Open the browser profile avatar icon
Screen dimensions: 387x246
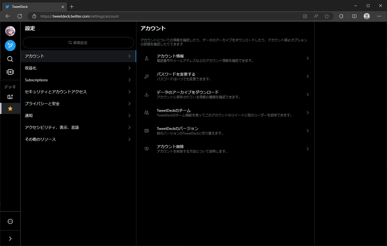tap(367, 16)
